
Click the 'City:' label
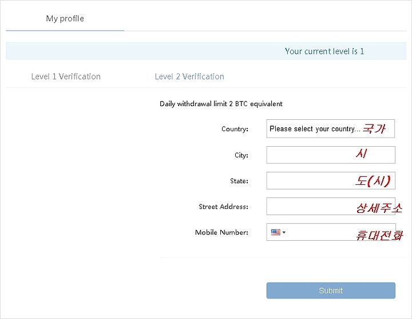241,155
